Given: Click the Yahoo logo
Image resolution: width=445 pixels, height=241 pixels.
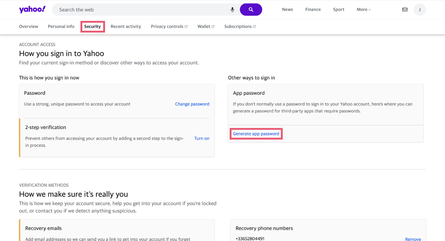Looking at the screenshot, I should pyautogui.click(x=32, y=9).
